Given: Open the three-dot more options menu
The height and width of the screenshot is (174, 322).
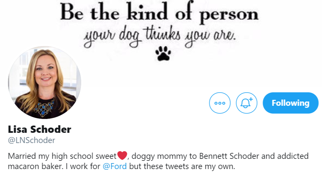Looking at the screenshot, I should tap(220, 103).
